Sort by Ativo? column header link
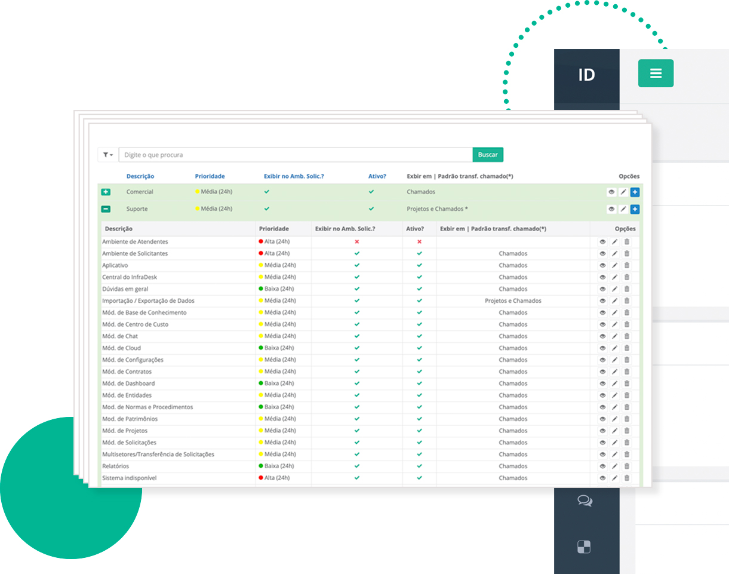The width and height of the screenshot is (729, 574). click(x=377, y=176)
